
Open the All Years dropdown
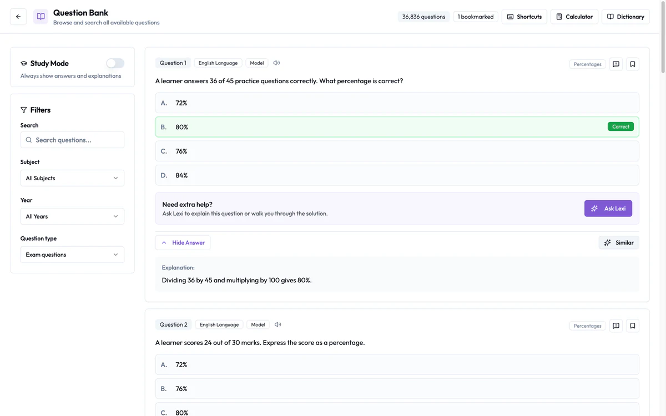[x=72, y=216]
